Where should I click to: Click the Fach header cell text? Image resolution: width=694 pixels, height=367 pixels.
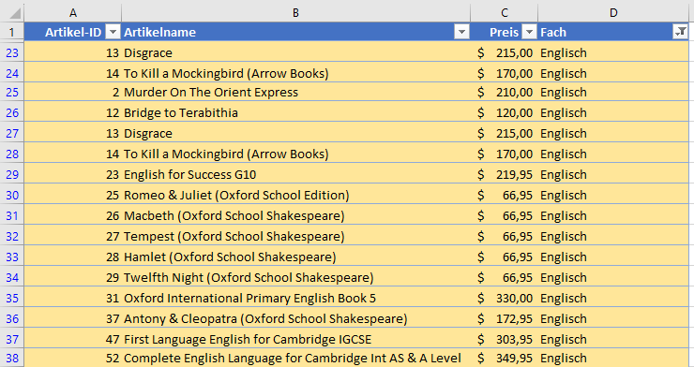(x=553, y=32)
